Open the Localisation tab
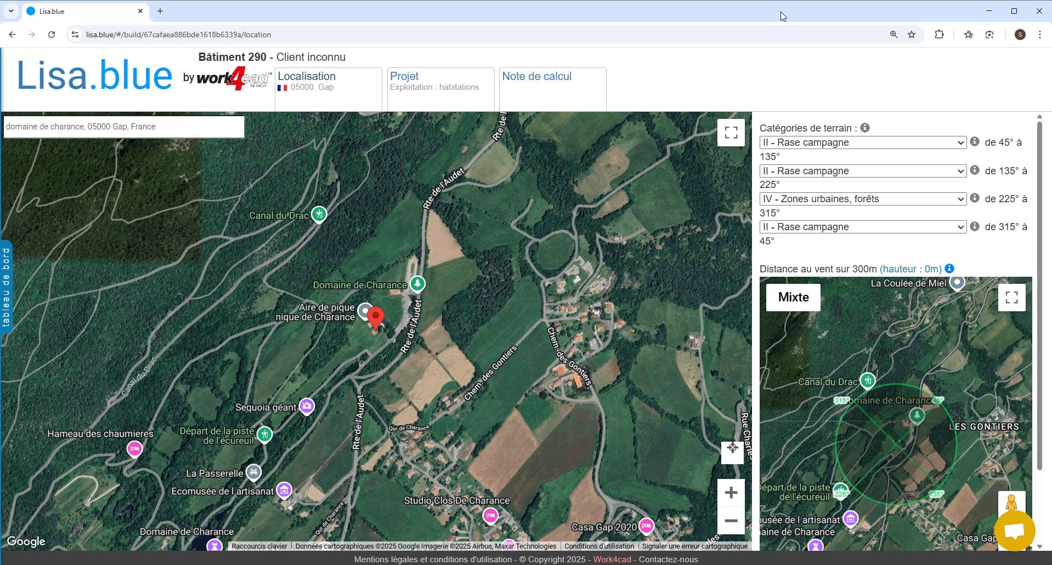This screenshot has width=1052, height=565. pos(328,89)
